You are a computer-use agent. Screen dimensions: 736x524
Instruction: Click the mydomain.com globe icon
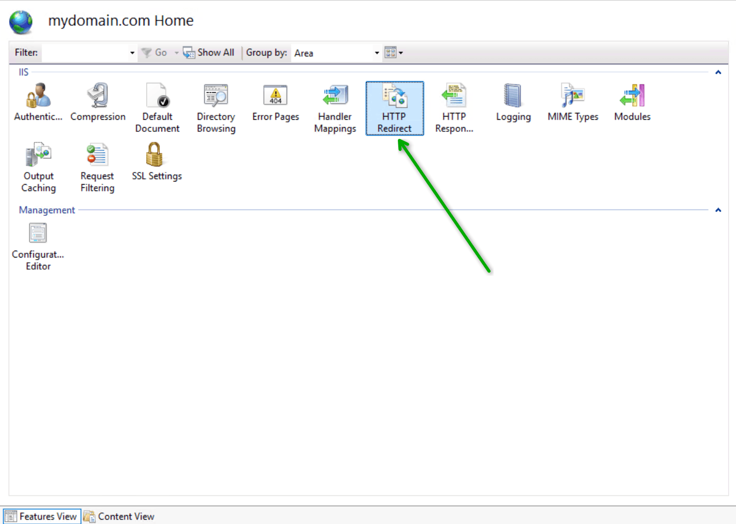click(x=21, y=22)
